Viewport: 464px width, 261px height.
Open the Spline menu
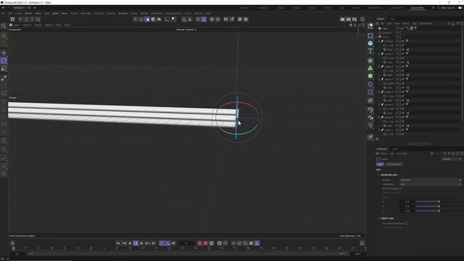click(55, 13)
